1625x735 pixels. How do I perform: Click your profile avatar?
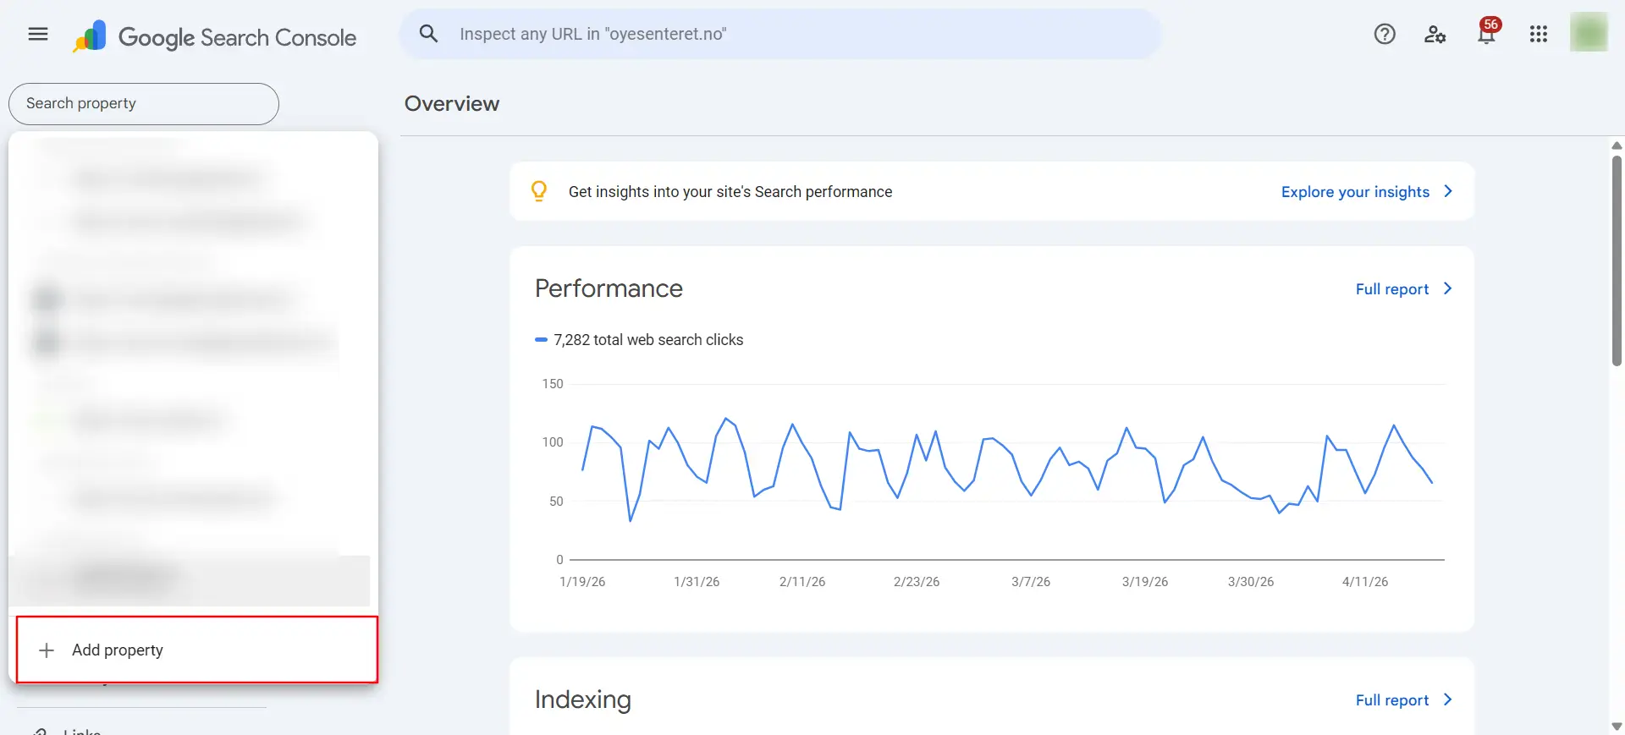click(1589, 33)
